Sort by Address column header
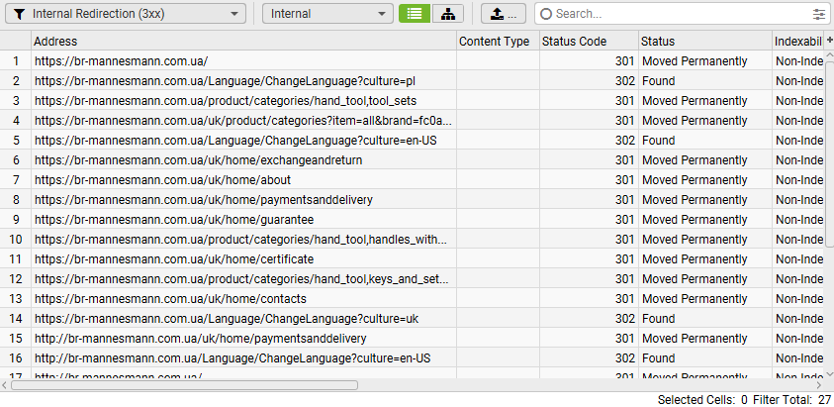The image size is (834, 407). click(x=244, y=41)
